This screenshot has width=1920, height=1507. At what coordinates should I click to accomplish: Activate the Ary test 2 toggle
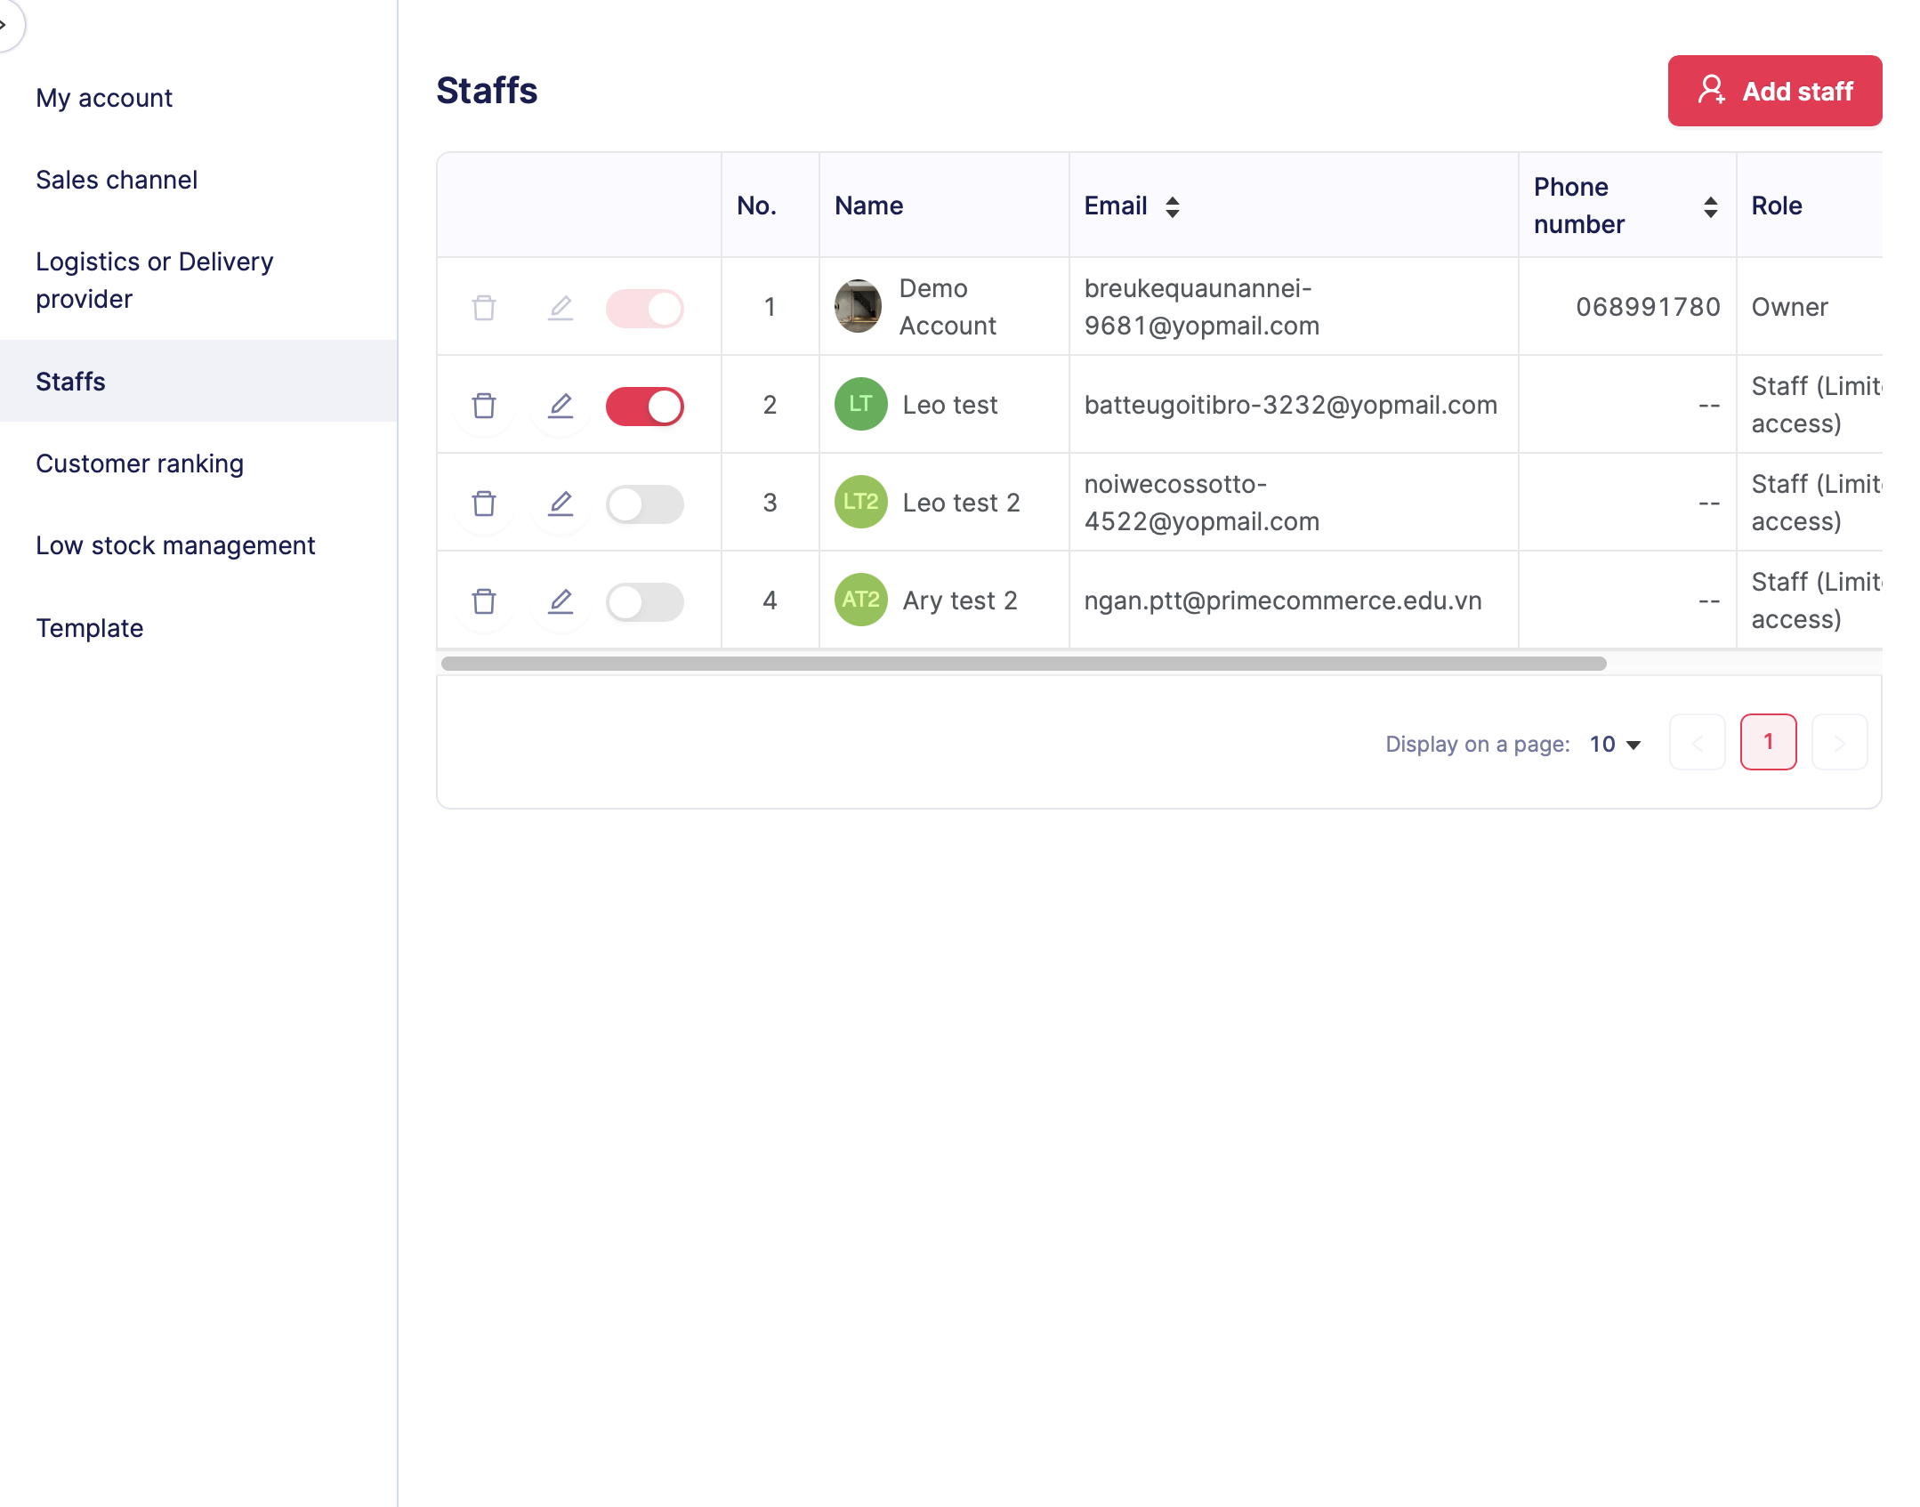tap(645, 602)
